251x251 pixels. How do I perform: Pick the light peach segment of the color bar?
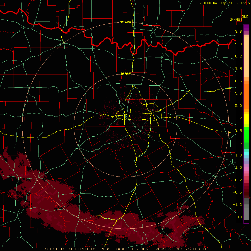(246, 57)
